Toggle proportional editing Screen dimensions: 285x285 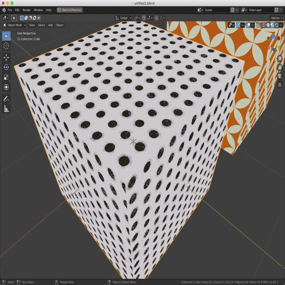pos(157,18)
